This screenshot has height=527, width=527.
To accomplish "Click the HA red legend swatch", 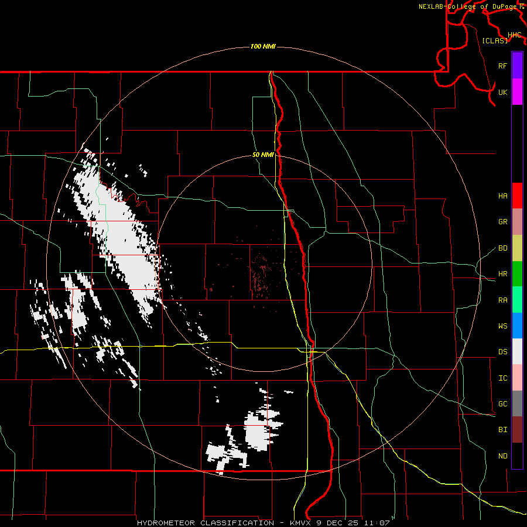I will point(517,196).
